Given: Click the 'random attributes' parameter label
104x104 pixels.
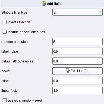Looking at the screenshot, I should (14, 42).
